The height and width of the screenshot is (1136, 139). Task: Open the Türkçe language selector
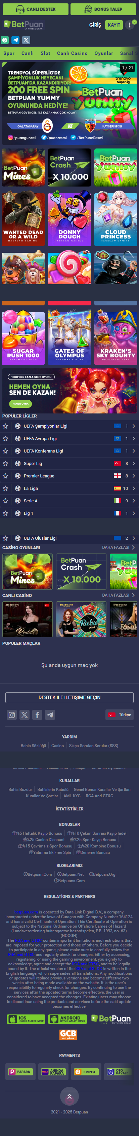pyautogui.click(x=120, y=715)
